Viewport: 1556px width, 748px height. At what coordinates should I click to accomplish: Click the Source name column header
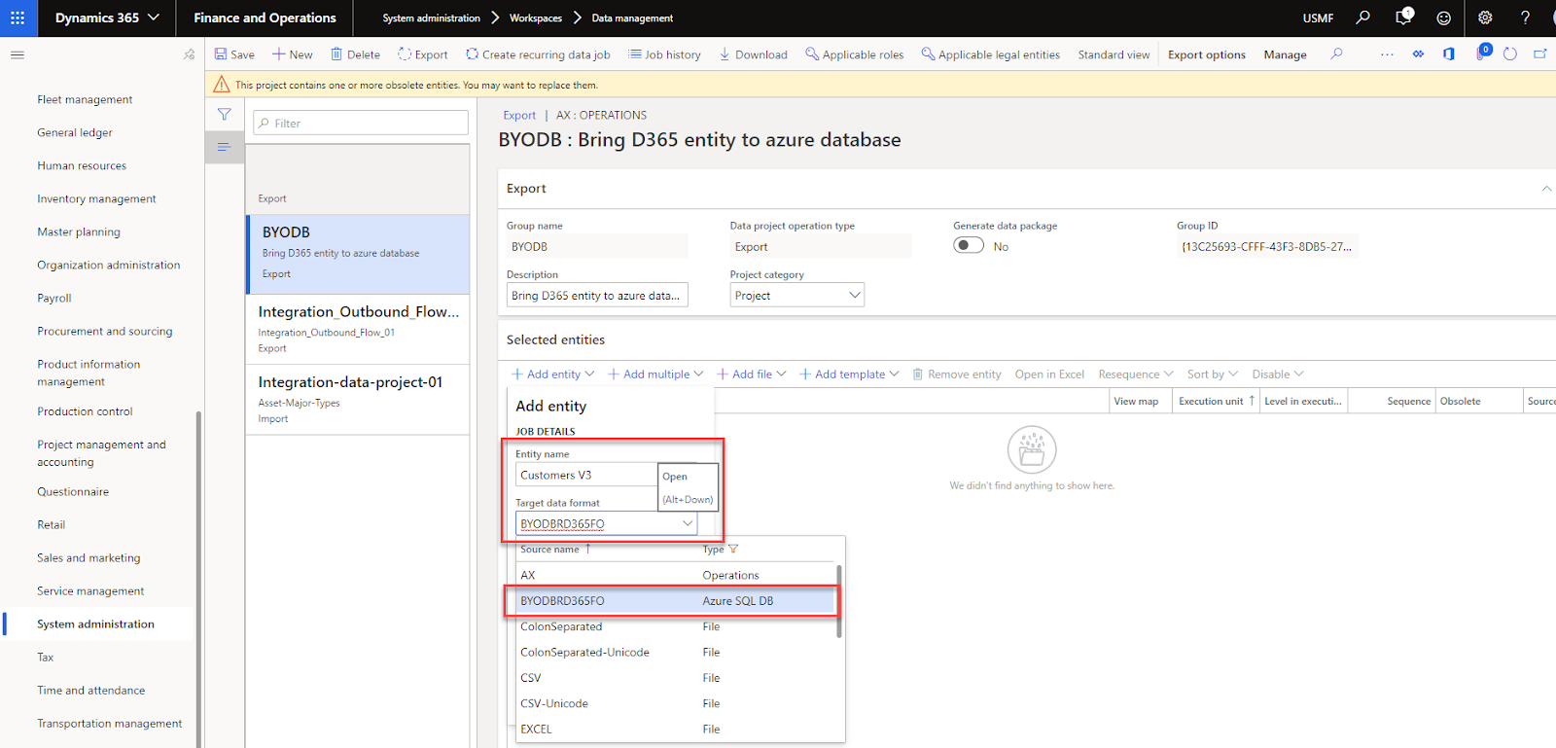[550, 550]
